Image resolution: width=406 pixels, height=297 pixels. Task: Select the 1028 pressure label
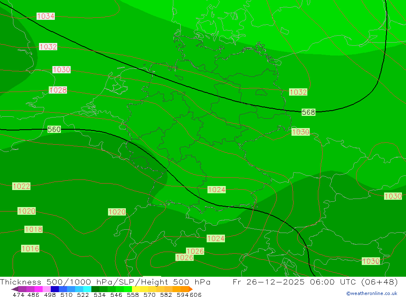[x=58, y=90]
